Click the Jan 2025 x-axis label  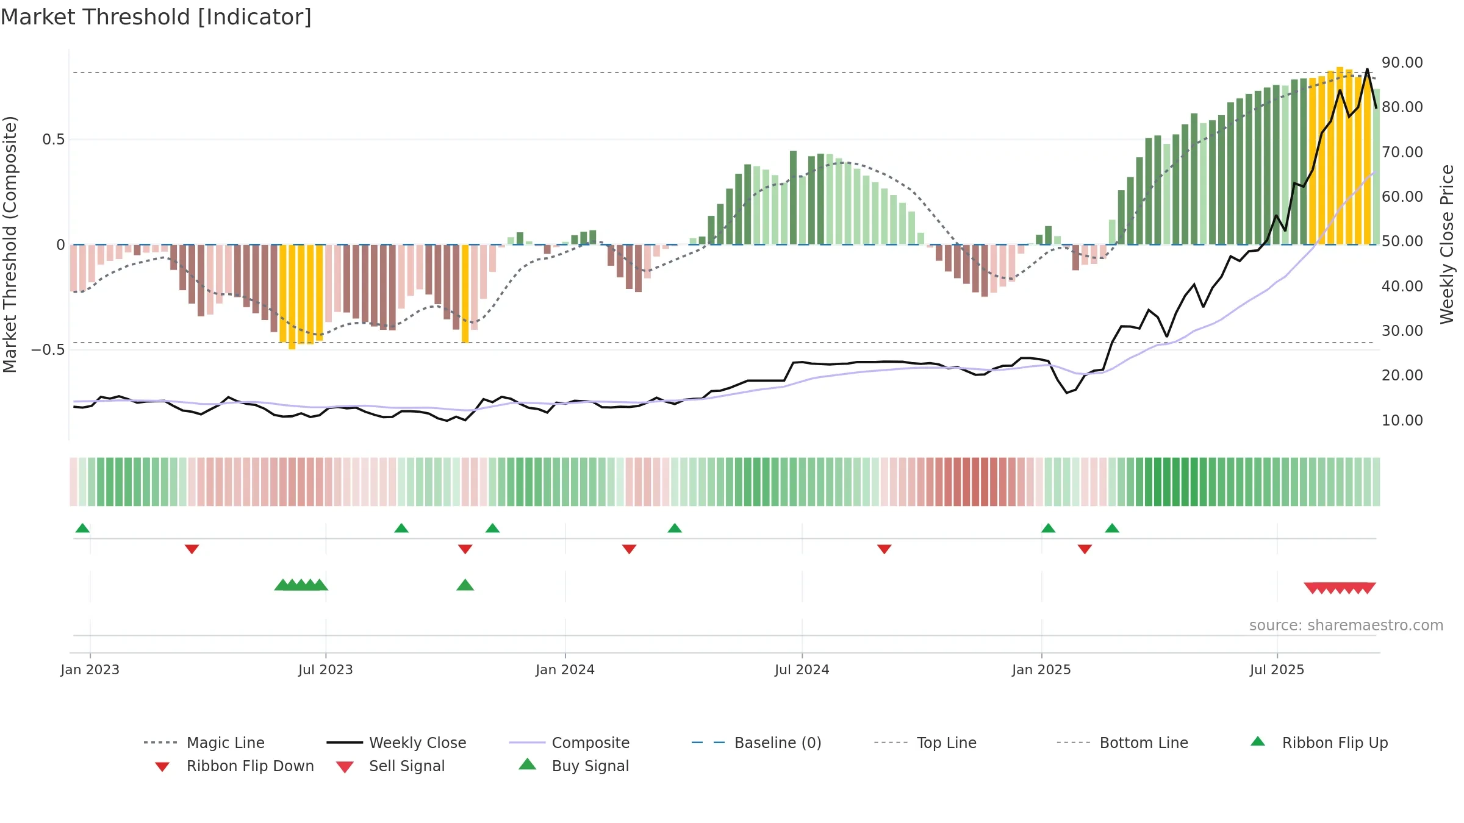click(x=1042, y=669)
